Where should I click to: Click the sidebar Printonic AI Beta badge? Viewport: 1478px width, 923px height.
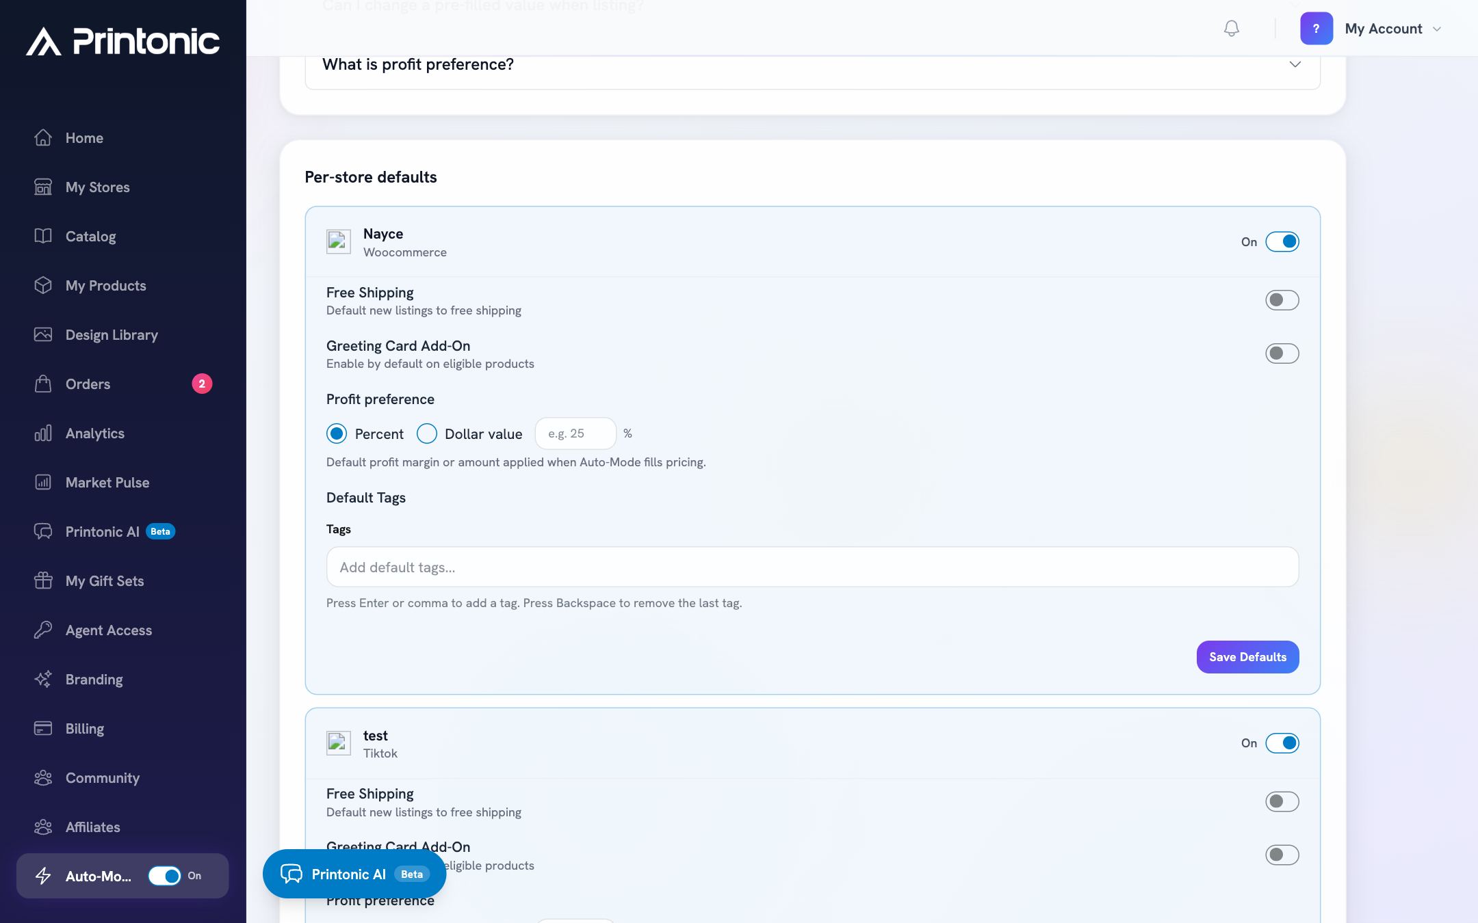[x=160, y=531]
